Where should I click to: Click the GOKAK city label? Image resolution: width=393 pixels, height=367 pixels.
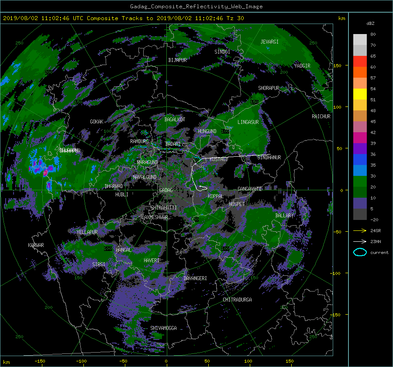(97, 122)
